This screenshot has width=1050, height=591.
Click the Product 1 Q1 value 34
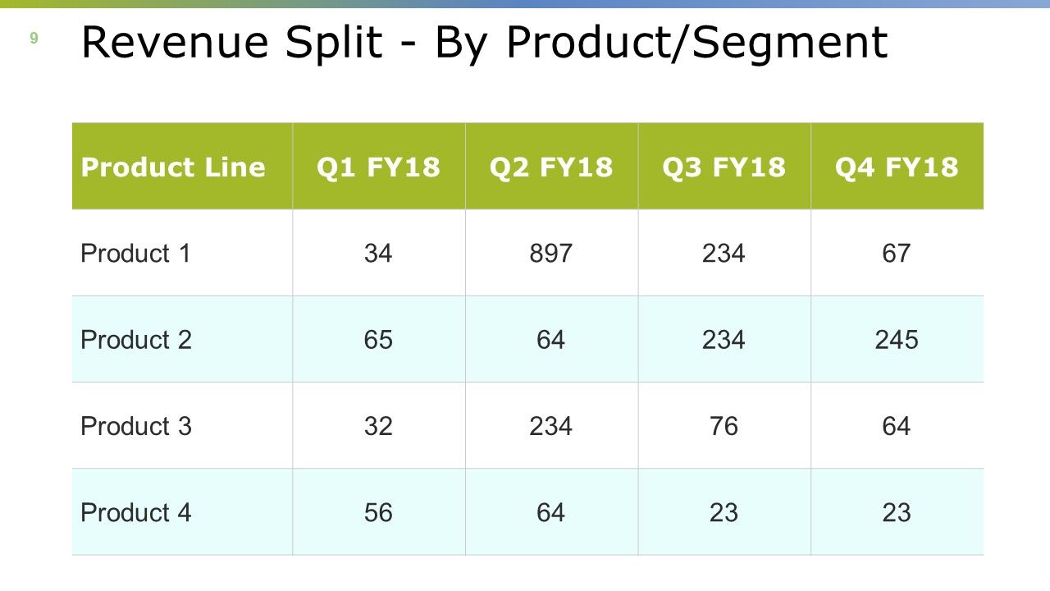pos(379,253)
